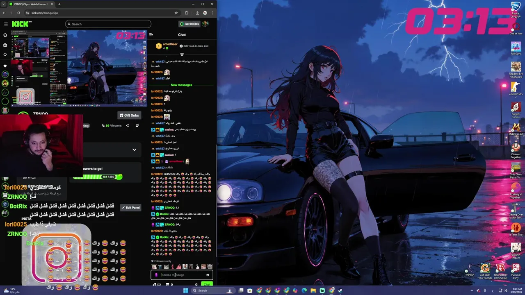Click the stream video player thumbnail
525x295 pixels.
click(x=79, y=68)
